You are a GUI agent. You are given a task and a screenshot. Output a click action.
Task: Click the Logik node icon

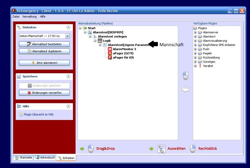point(100,41)
